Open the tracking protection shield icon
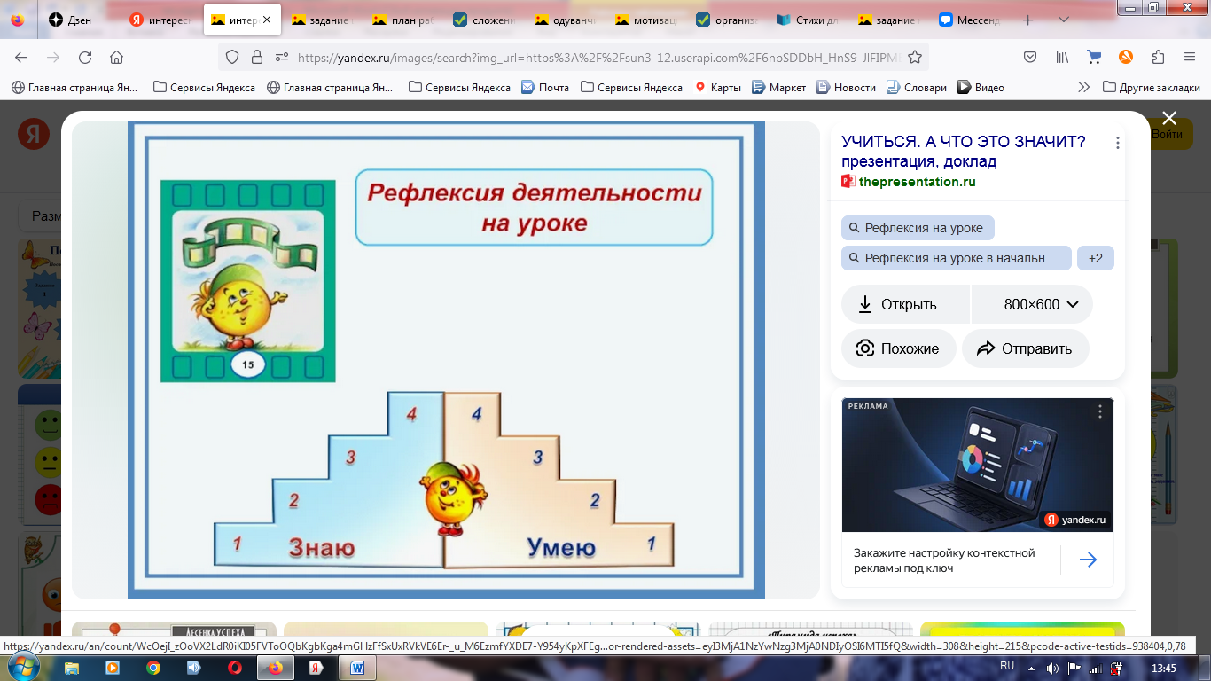The image size is (1211, 681). point(232,57)
